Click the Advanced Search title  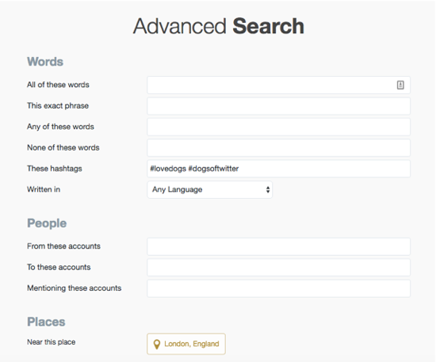click(219, 26)
